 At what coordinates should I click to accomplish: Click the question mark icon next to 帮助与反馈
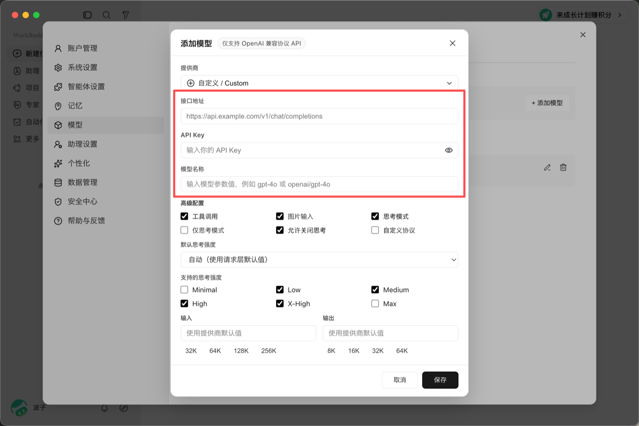(x=58, y=221)
